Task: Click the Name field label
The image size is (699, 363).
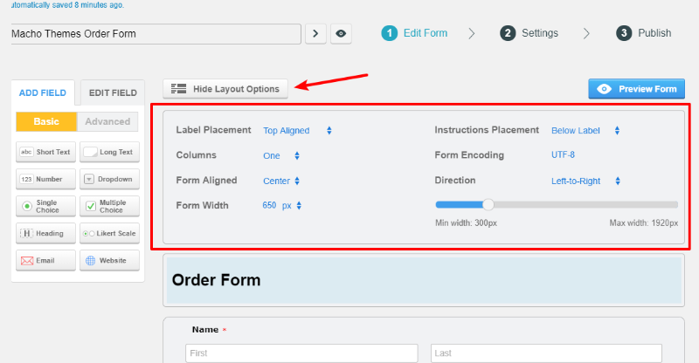Action: click(205, 330)
